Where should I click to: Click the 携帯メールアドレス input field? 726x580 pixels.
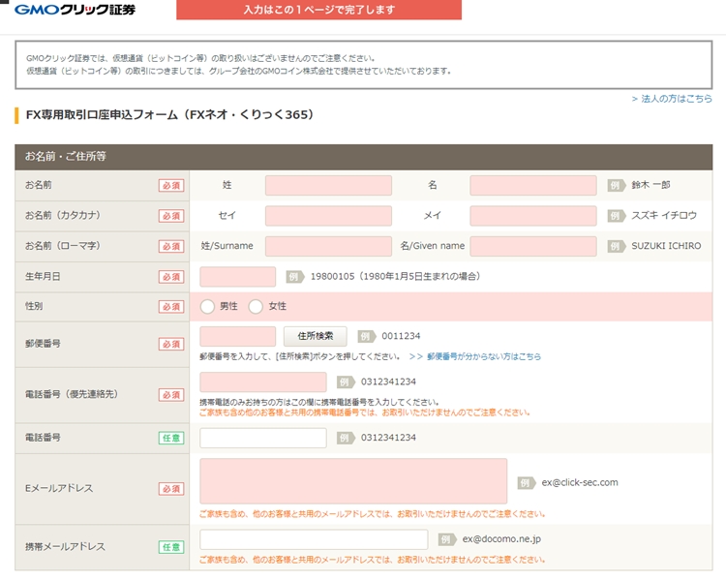click(314, 539)
